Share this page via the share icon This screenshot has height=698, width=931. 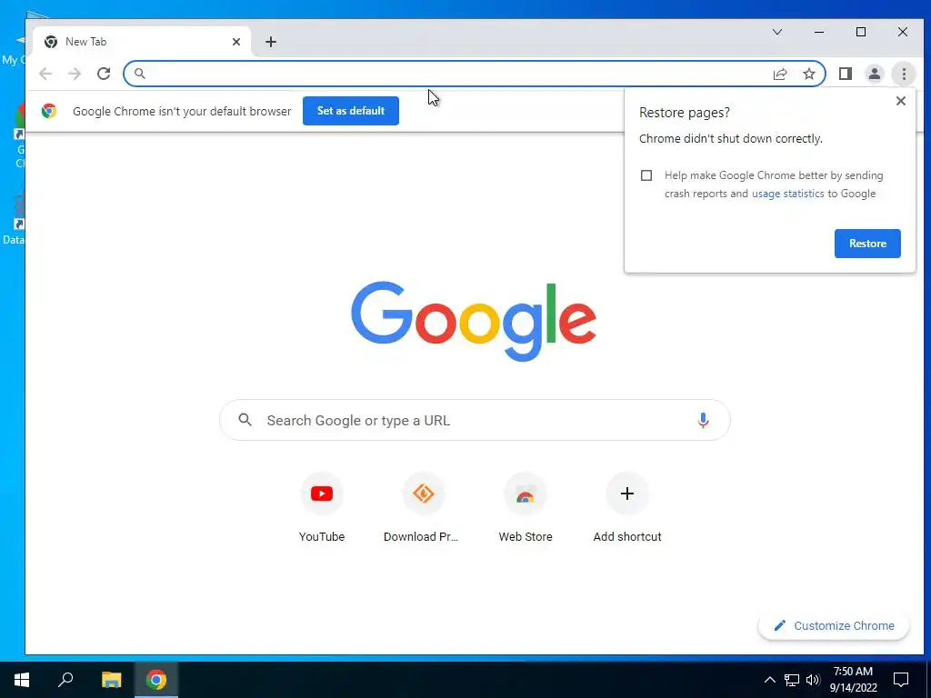779,74
